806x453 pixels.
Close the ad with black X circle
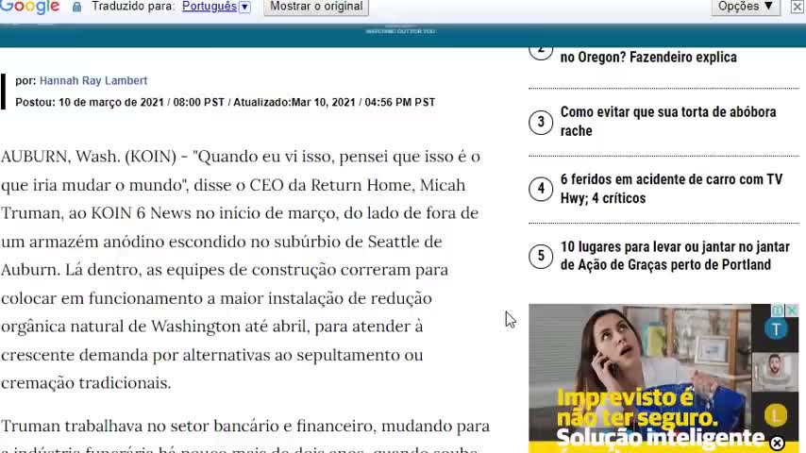pyautogui.click(x=777, y=443)
